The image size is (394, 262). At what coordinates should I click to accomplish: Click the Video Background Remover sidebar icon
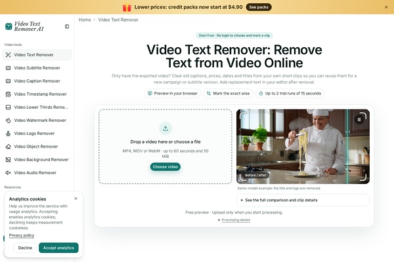9,160
